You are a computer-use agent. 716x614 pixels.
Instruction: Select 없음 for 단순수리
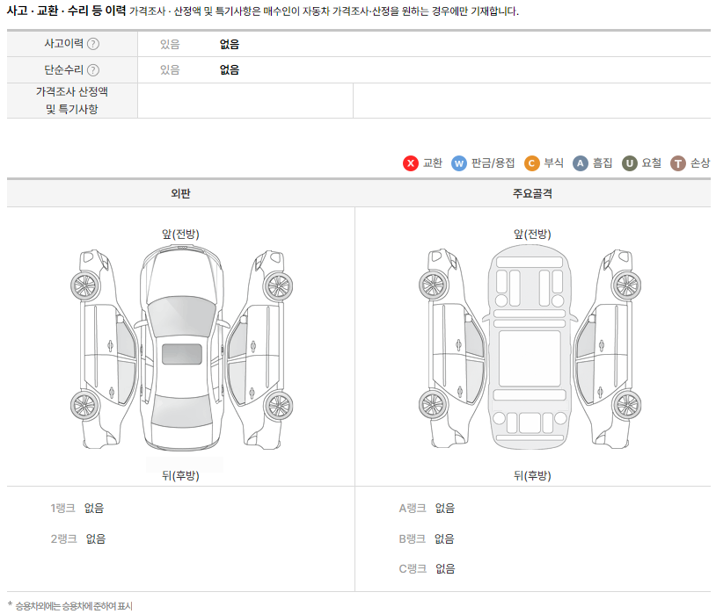[x=228, y=69]
